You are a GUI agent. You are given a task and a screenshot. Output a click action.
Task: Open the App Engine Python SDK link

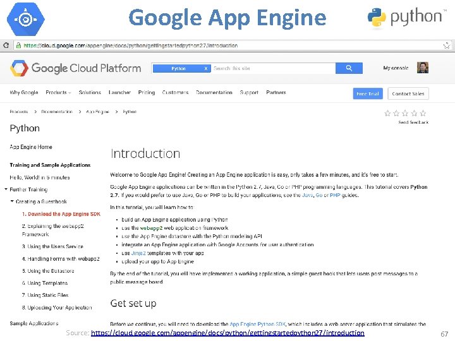[258, 324]
